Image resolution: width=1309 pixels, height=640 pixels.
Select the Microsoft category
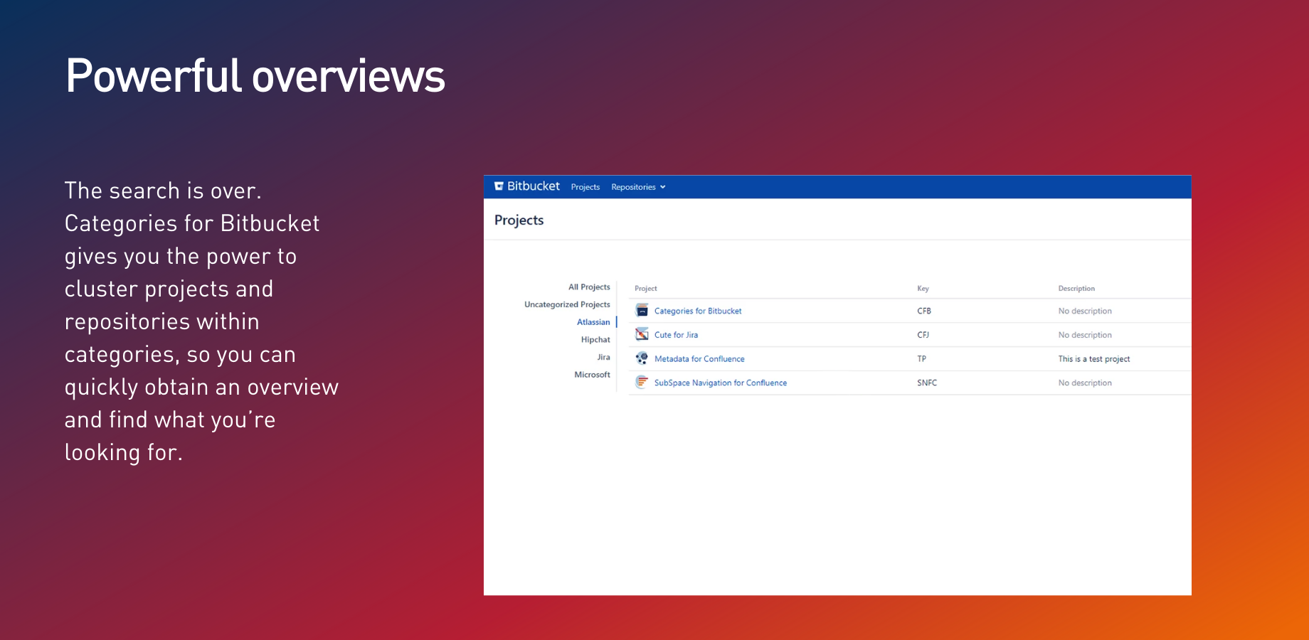pyautogui.click(x=592, y=375)
